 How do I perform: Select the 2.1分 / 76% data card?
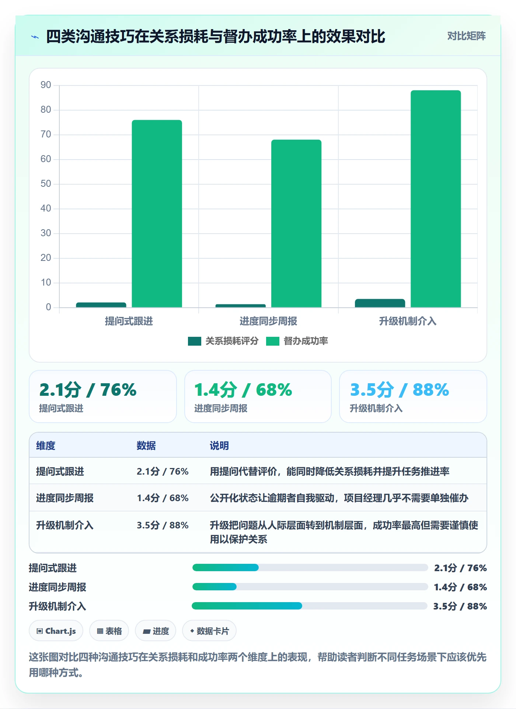pos(103,397)
